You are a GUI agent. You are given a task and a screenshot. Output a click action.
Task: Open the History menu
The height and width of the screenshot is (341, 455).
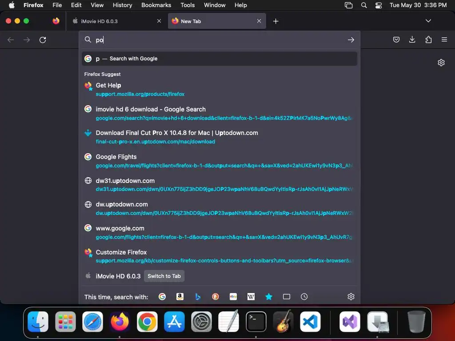(x=123, y=5)
